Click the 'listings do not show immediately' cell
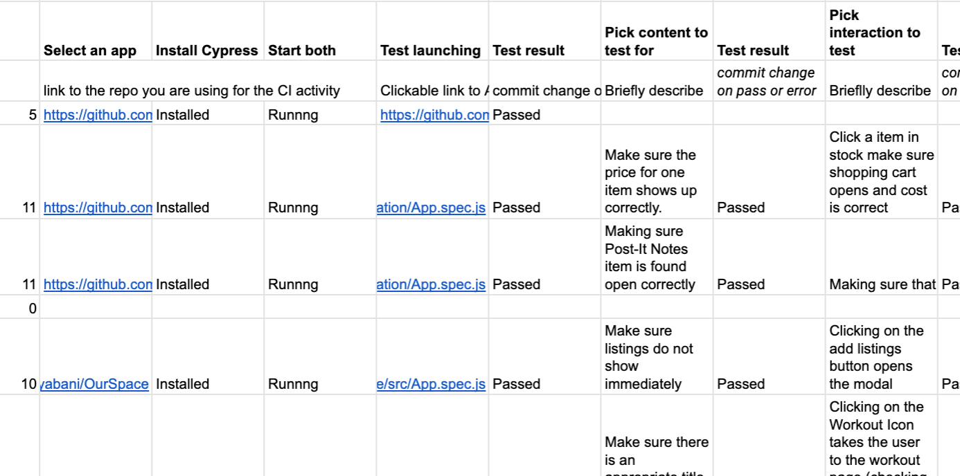 pos(648,357)
